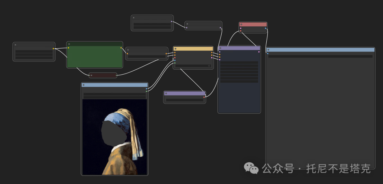
Task: Click the blue output port on the image-loader node
Action: coord(146,88)
